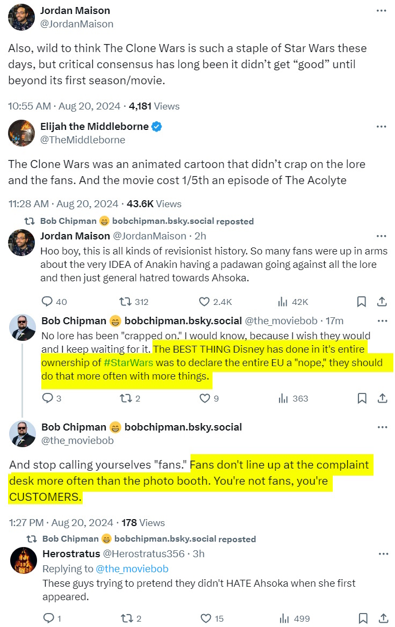Image resolution: width=395 pixels, height=627 pixels.
Task: Bookmark Herostratus's reply tweet
Action: [x=362, y=618]
